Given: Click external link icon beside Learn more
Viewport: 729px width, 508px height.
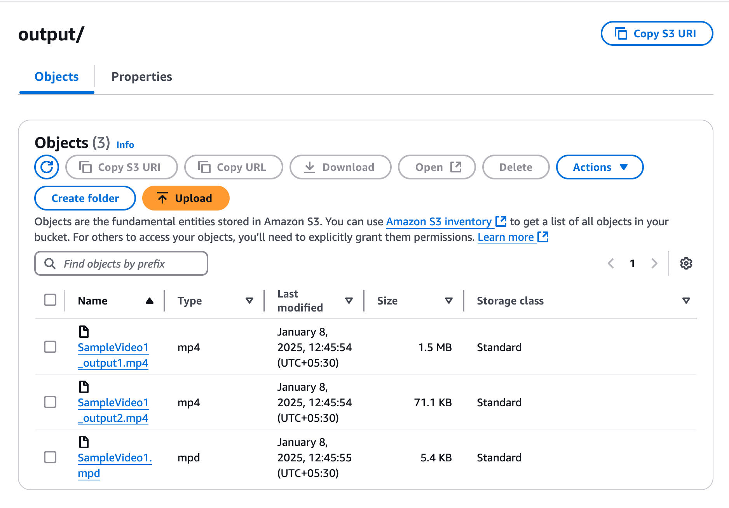Looking at the screenshot, I should [543, 237].
